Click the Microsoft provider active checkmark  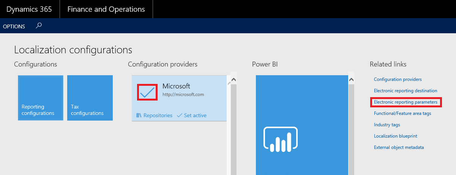[147, 92]
